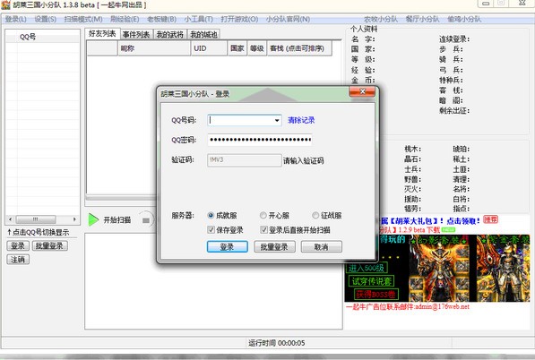Screen dimensions: 535x360
Task: Click left arrow of QQ list scrollbar
Action: pyautogui.click(x=10, y=219)
